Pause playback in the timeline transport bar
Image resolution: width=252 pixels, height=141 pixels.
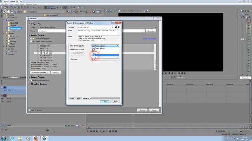pos(100,131)
